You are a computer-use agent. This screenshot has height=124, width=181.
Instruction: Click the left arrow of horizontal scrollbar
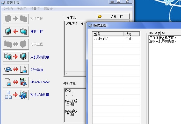[x=67, y=74]
